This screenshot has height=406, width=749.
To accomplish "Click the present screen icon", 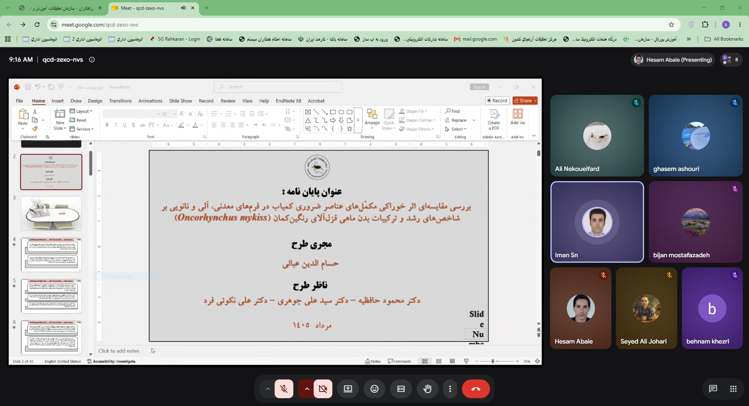I will 348,389.
